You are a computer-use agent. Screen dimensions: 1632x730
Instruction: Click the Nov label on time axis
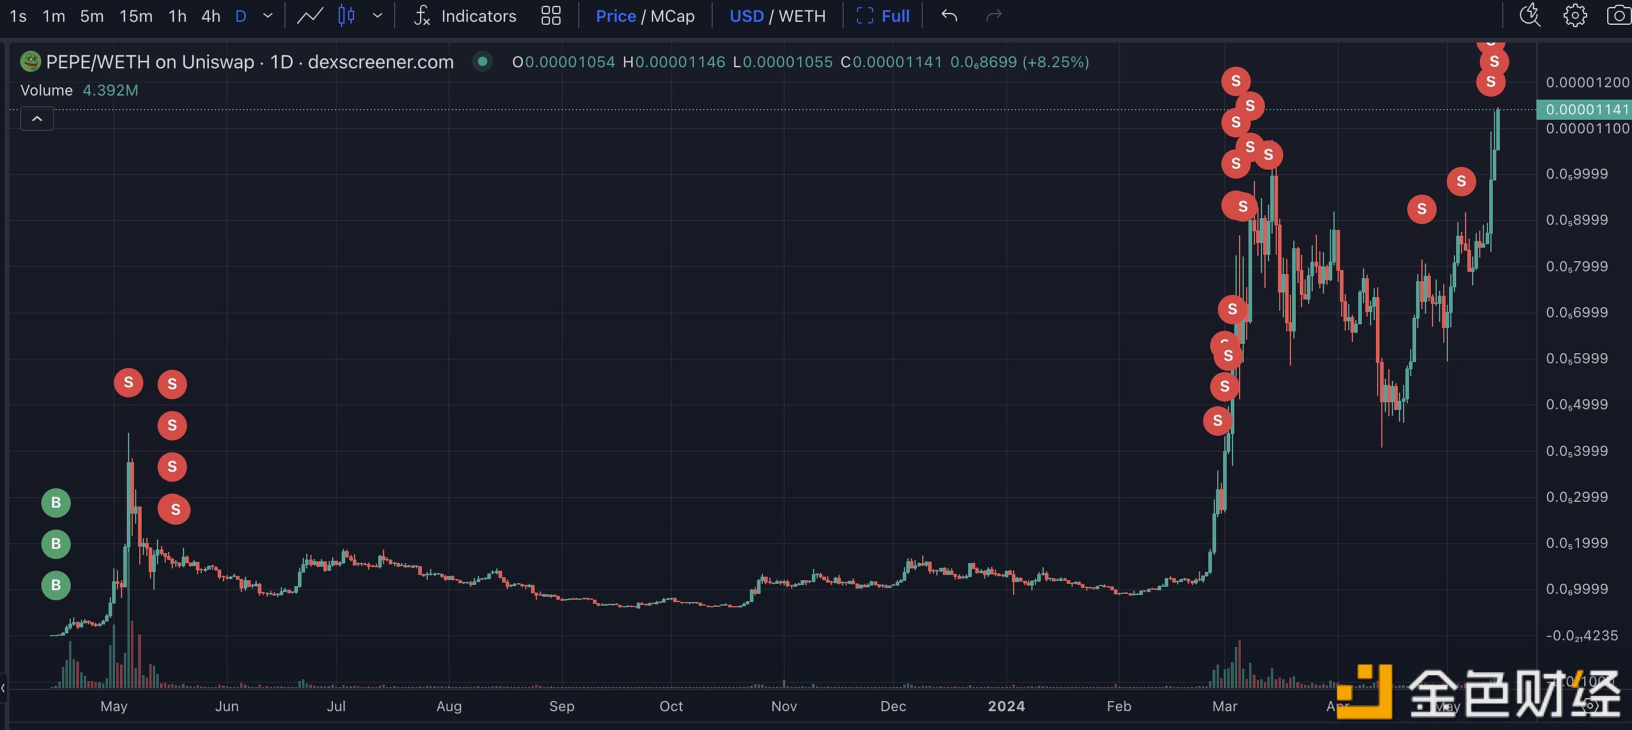click(784, 706)
